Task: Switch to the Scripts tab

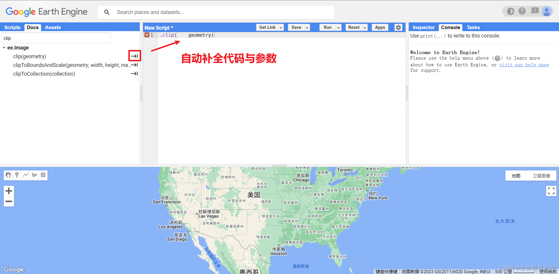Action: [12, 27]
